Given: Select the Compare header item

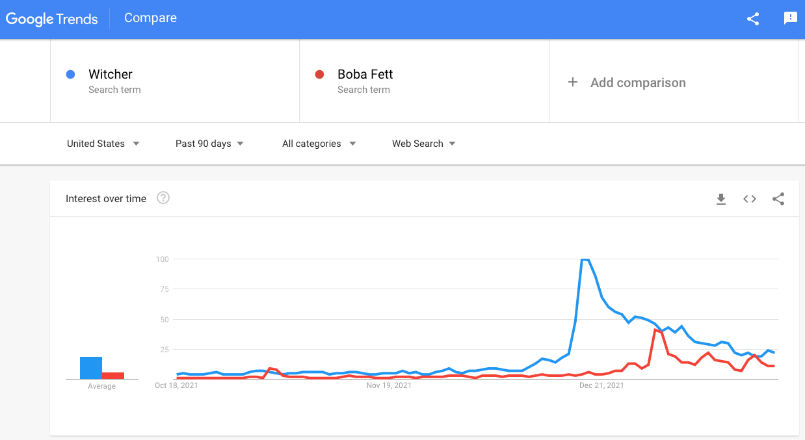Looking at the screenshot, I should click(150, 18).
